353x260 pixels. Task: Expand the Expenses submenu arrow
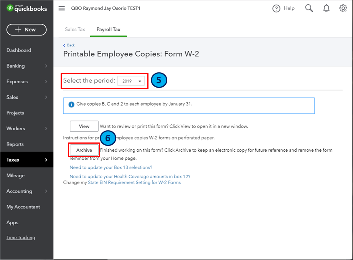click(46, 82)
